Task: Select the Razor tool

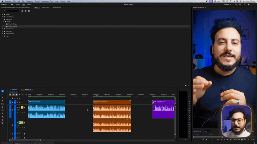Action: [3, 101]
